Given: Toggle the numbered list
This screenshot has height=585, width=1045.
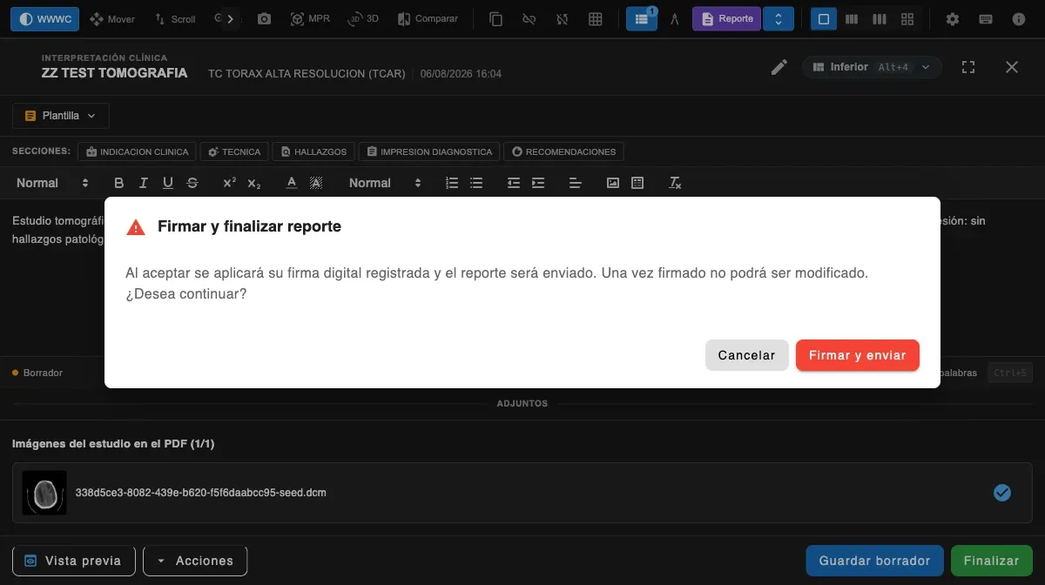Looking at the screenshot, I should 452,183.
